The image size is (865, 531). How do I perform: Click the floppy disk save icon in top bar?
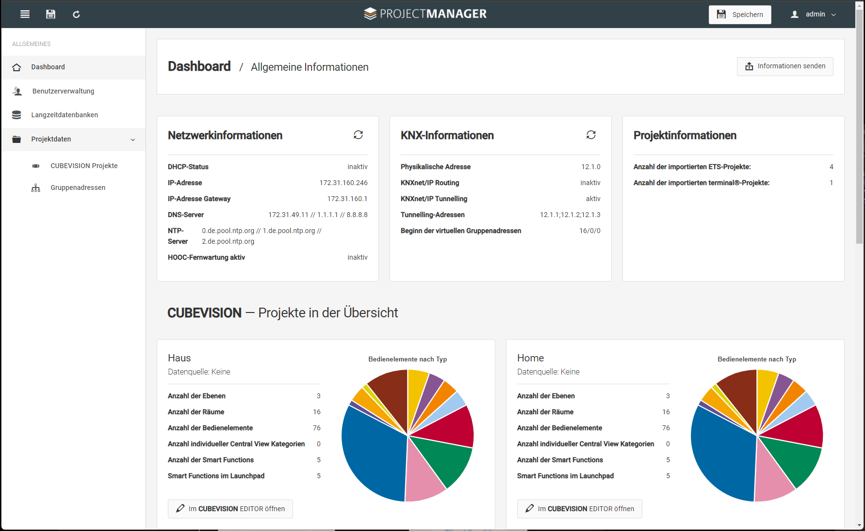pyautogui.click(x=50, y=14)
